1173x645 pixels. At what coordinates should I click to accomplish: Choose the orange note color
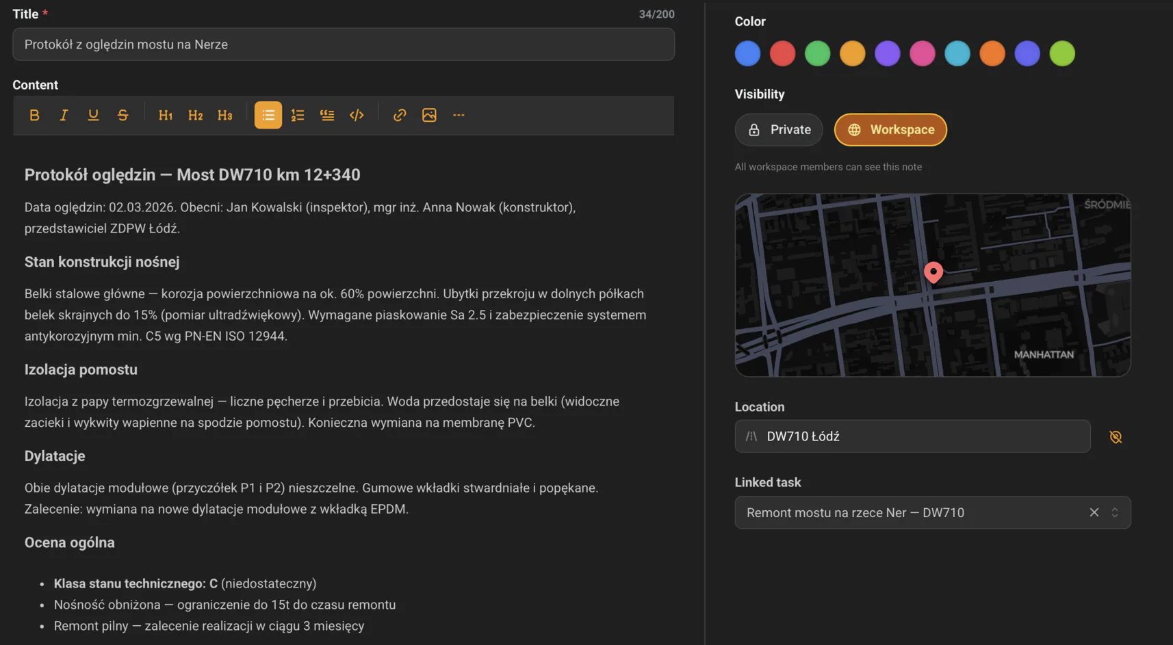click(992, 53)
